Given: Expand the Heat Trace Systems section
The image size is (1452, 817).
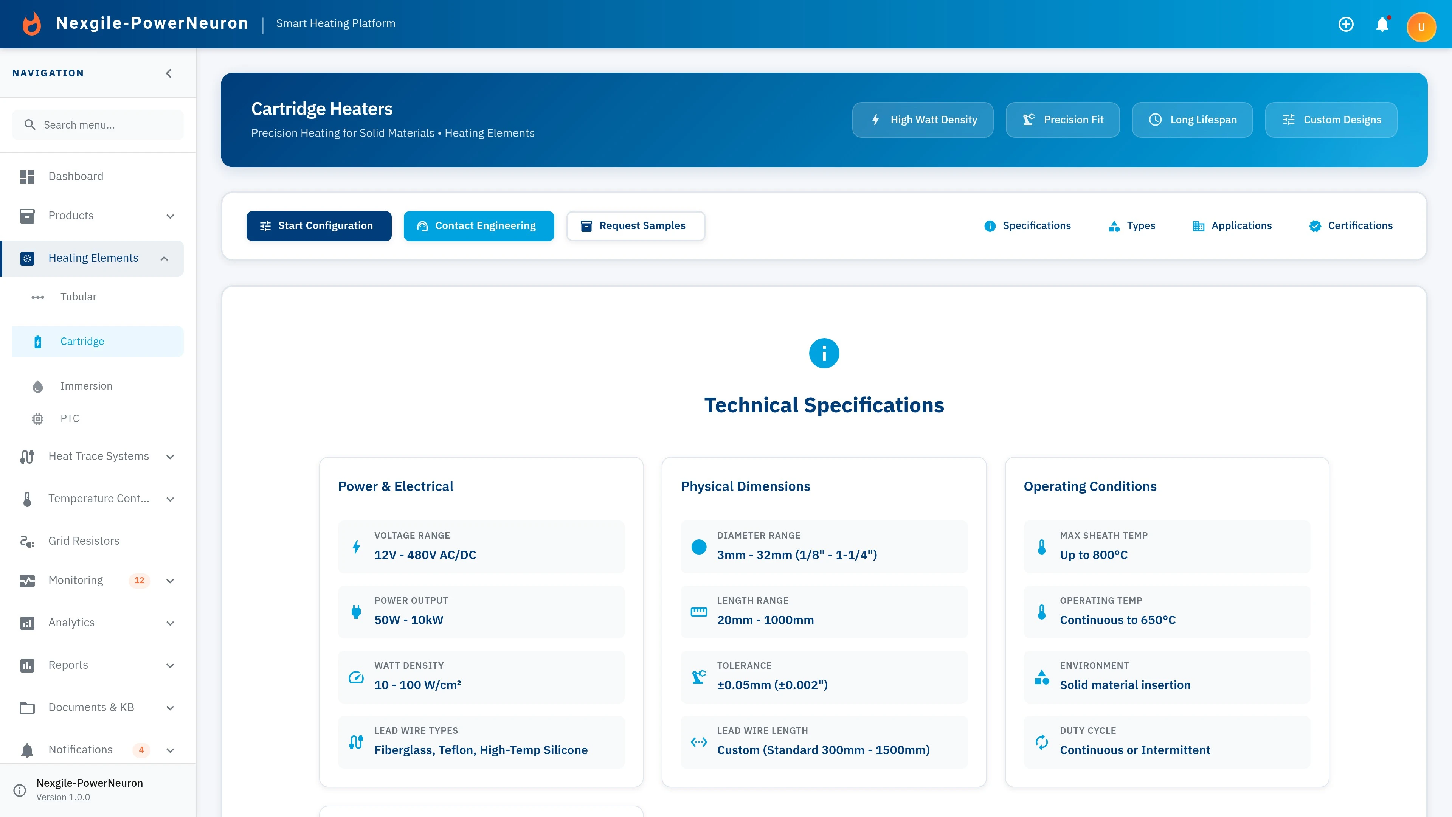Looking at the screenshot, I should coord(170,457).
